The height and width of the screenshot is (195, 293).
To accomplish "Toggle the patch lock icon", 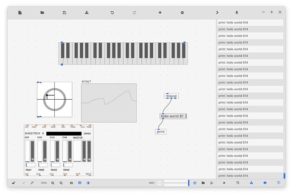I will 14,183.
